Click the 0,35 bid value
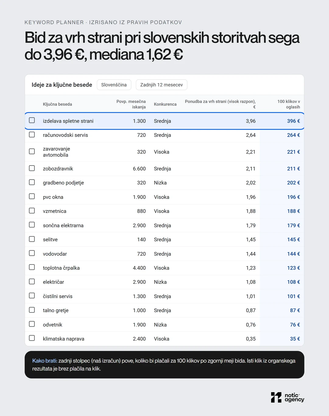The width and height of the screenshot is (329, 416). pos(251,339)
